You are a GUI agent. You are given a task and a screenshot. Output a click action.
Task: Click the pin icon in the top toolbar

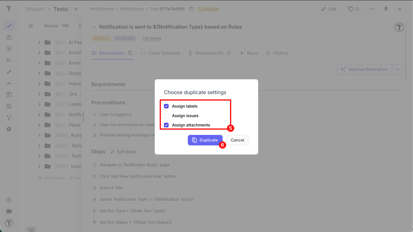pyautogui.click(x=386, y=9)
